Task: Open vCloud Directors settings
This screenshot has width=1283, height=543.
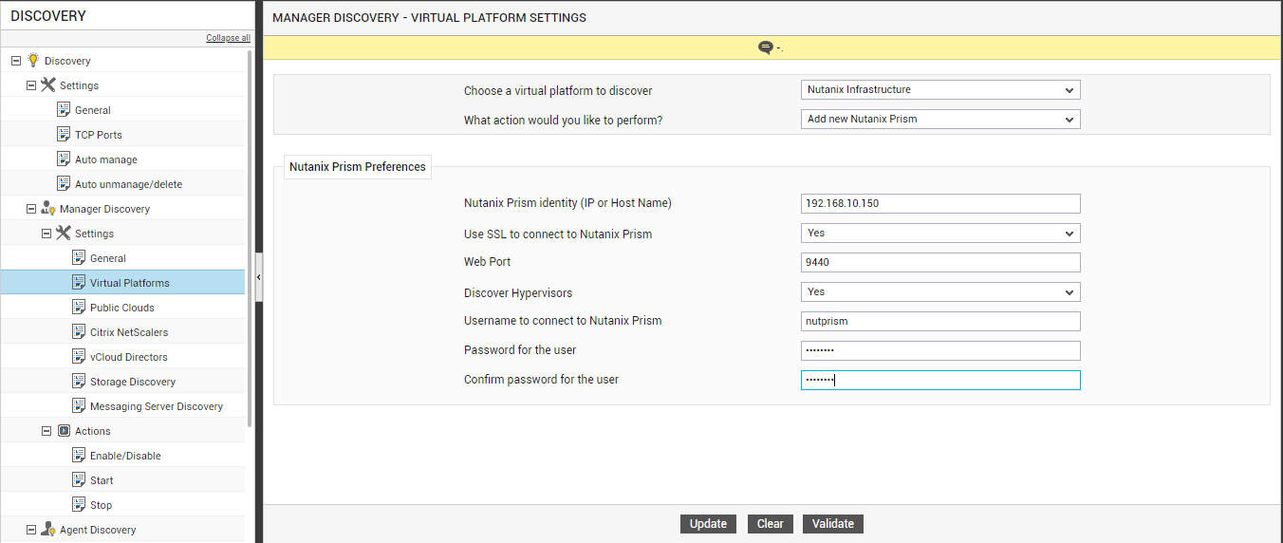Action: pyautogui.click(x=129, y=357)
